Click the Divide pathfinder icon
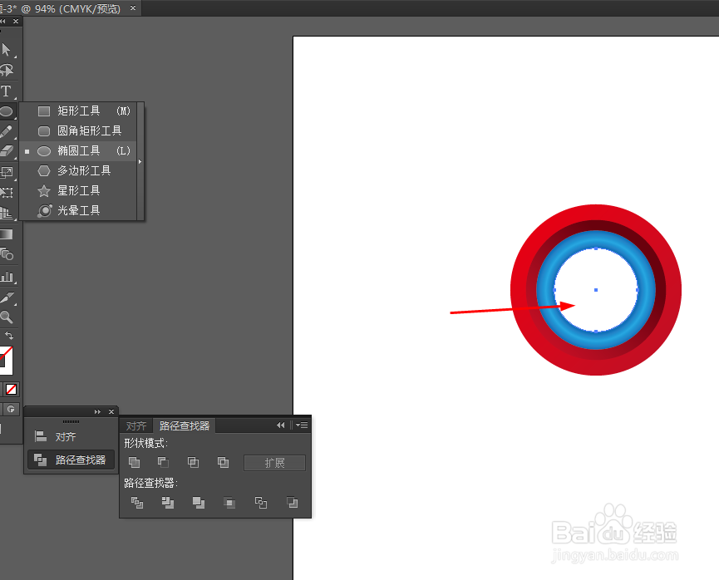The height and width of the screenshot is (580, 719). (137, 503)
